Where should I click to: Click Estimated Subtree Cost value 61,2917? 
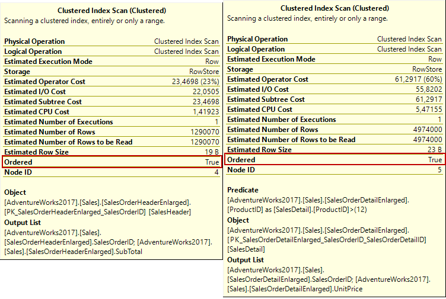pos(429,99)
